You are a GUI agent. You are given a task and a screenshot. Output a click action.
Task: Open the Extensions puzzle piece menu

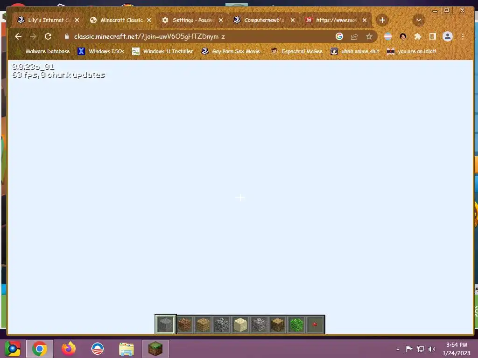tap(418, 36)
